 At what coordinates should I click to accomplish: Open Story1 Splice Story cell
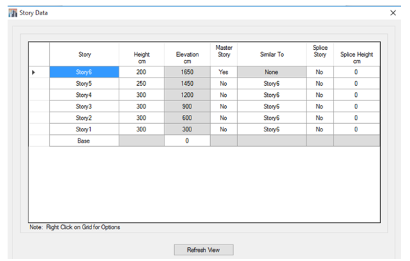320,129
